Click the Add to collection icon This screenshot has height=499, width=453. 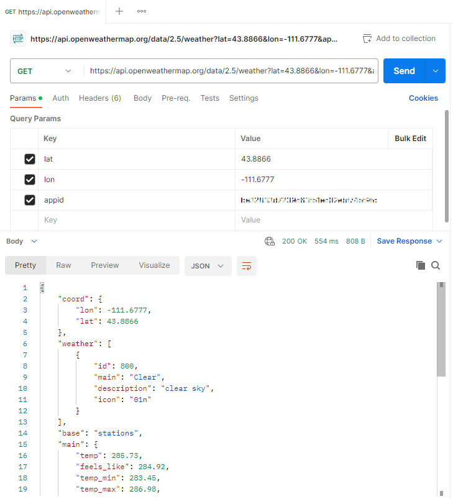(367, 39)
